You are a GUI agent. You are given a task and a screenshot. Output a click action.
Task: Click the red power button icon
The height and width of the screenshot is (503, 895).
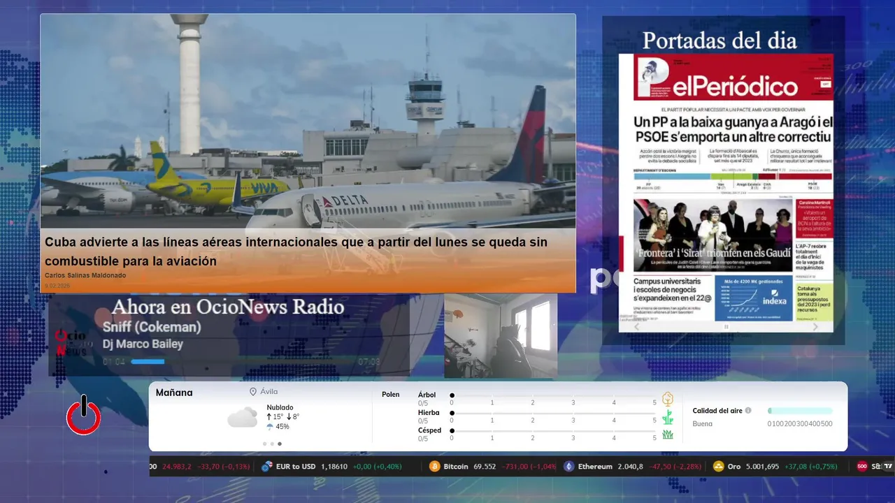tap(84, 415)
